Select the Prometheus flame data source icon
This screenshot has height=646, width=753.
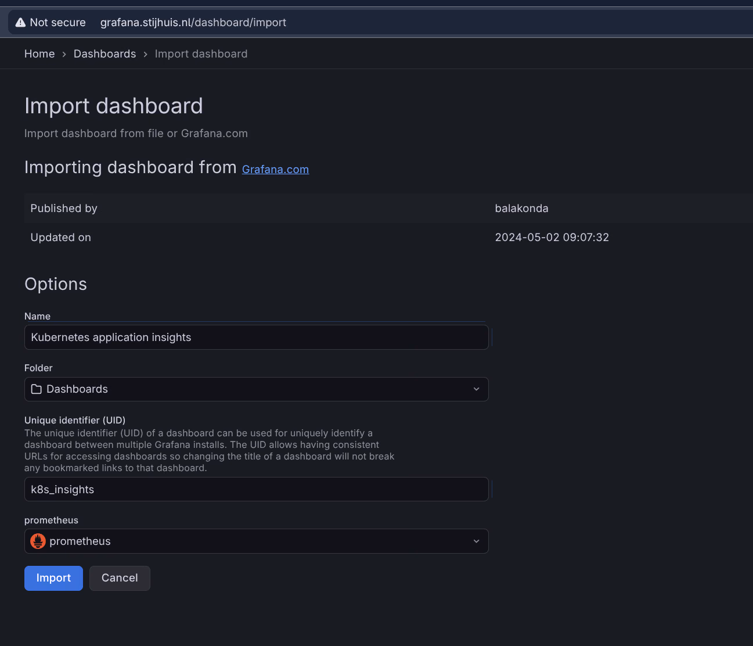pos(37,541)
